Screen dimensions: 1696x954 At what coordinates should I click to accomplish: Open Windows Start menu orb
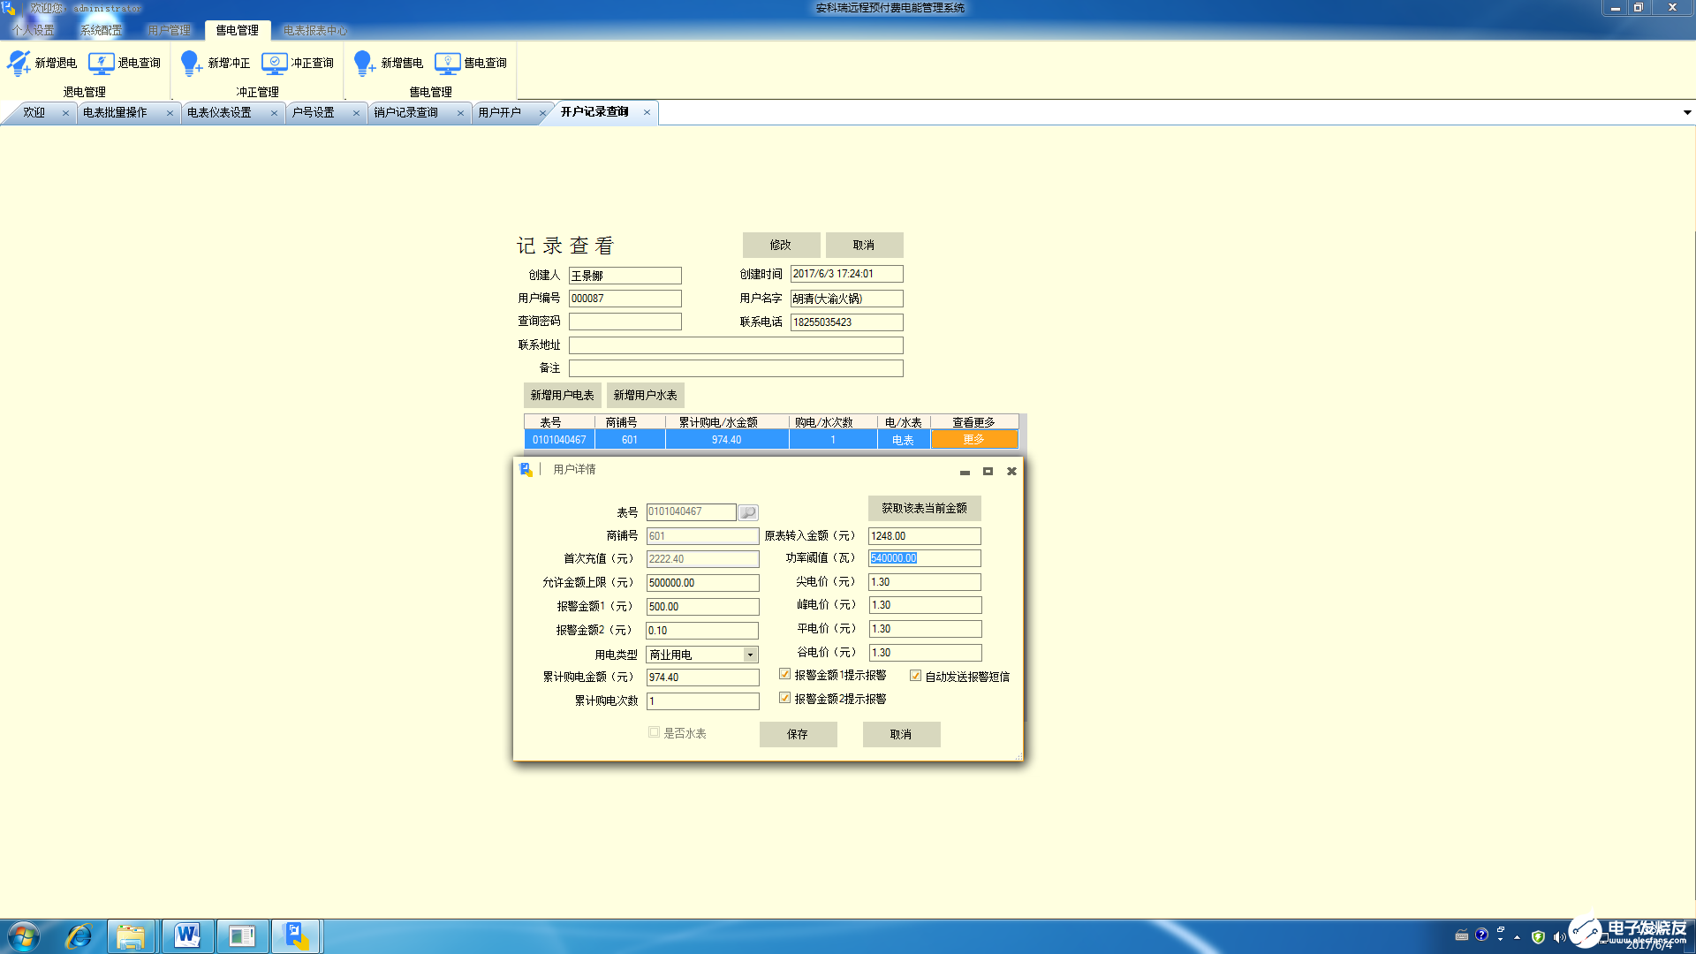24,936
